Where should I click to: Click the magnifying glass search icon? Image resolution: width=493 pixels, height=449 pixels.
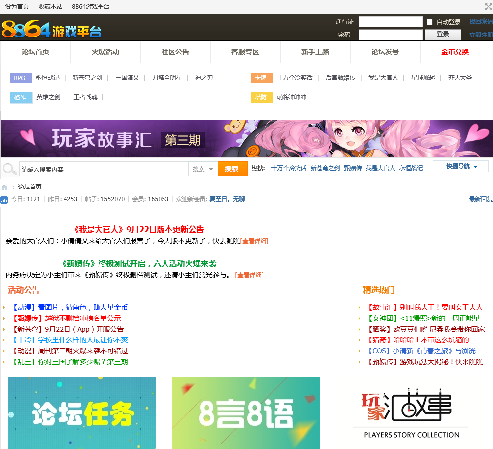[x=10, y=169]
